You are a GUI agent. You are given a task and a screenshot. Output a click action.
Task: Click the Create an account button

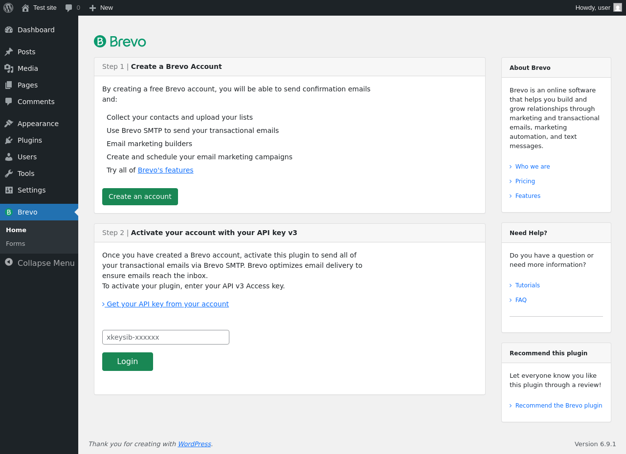click(140, 196)
